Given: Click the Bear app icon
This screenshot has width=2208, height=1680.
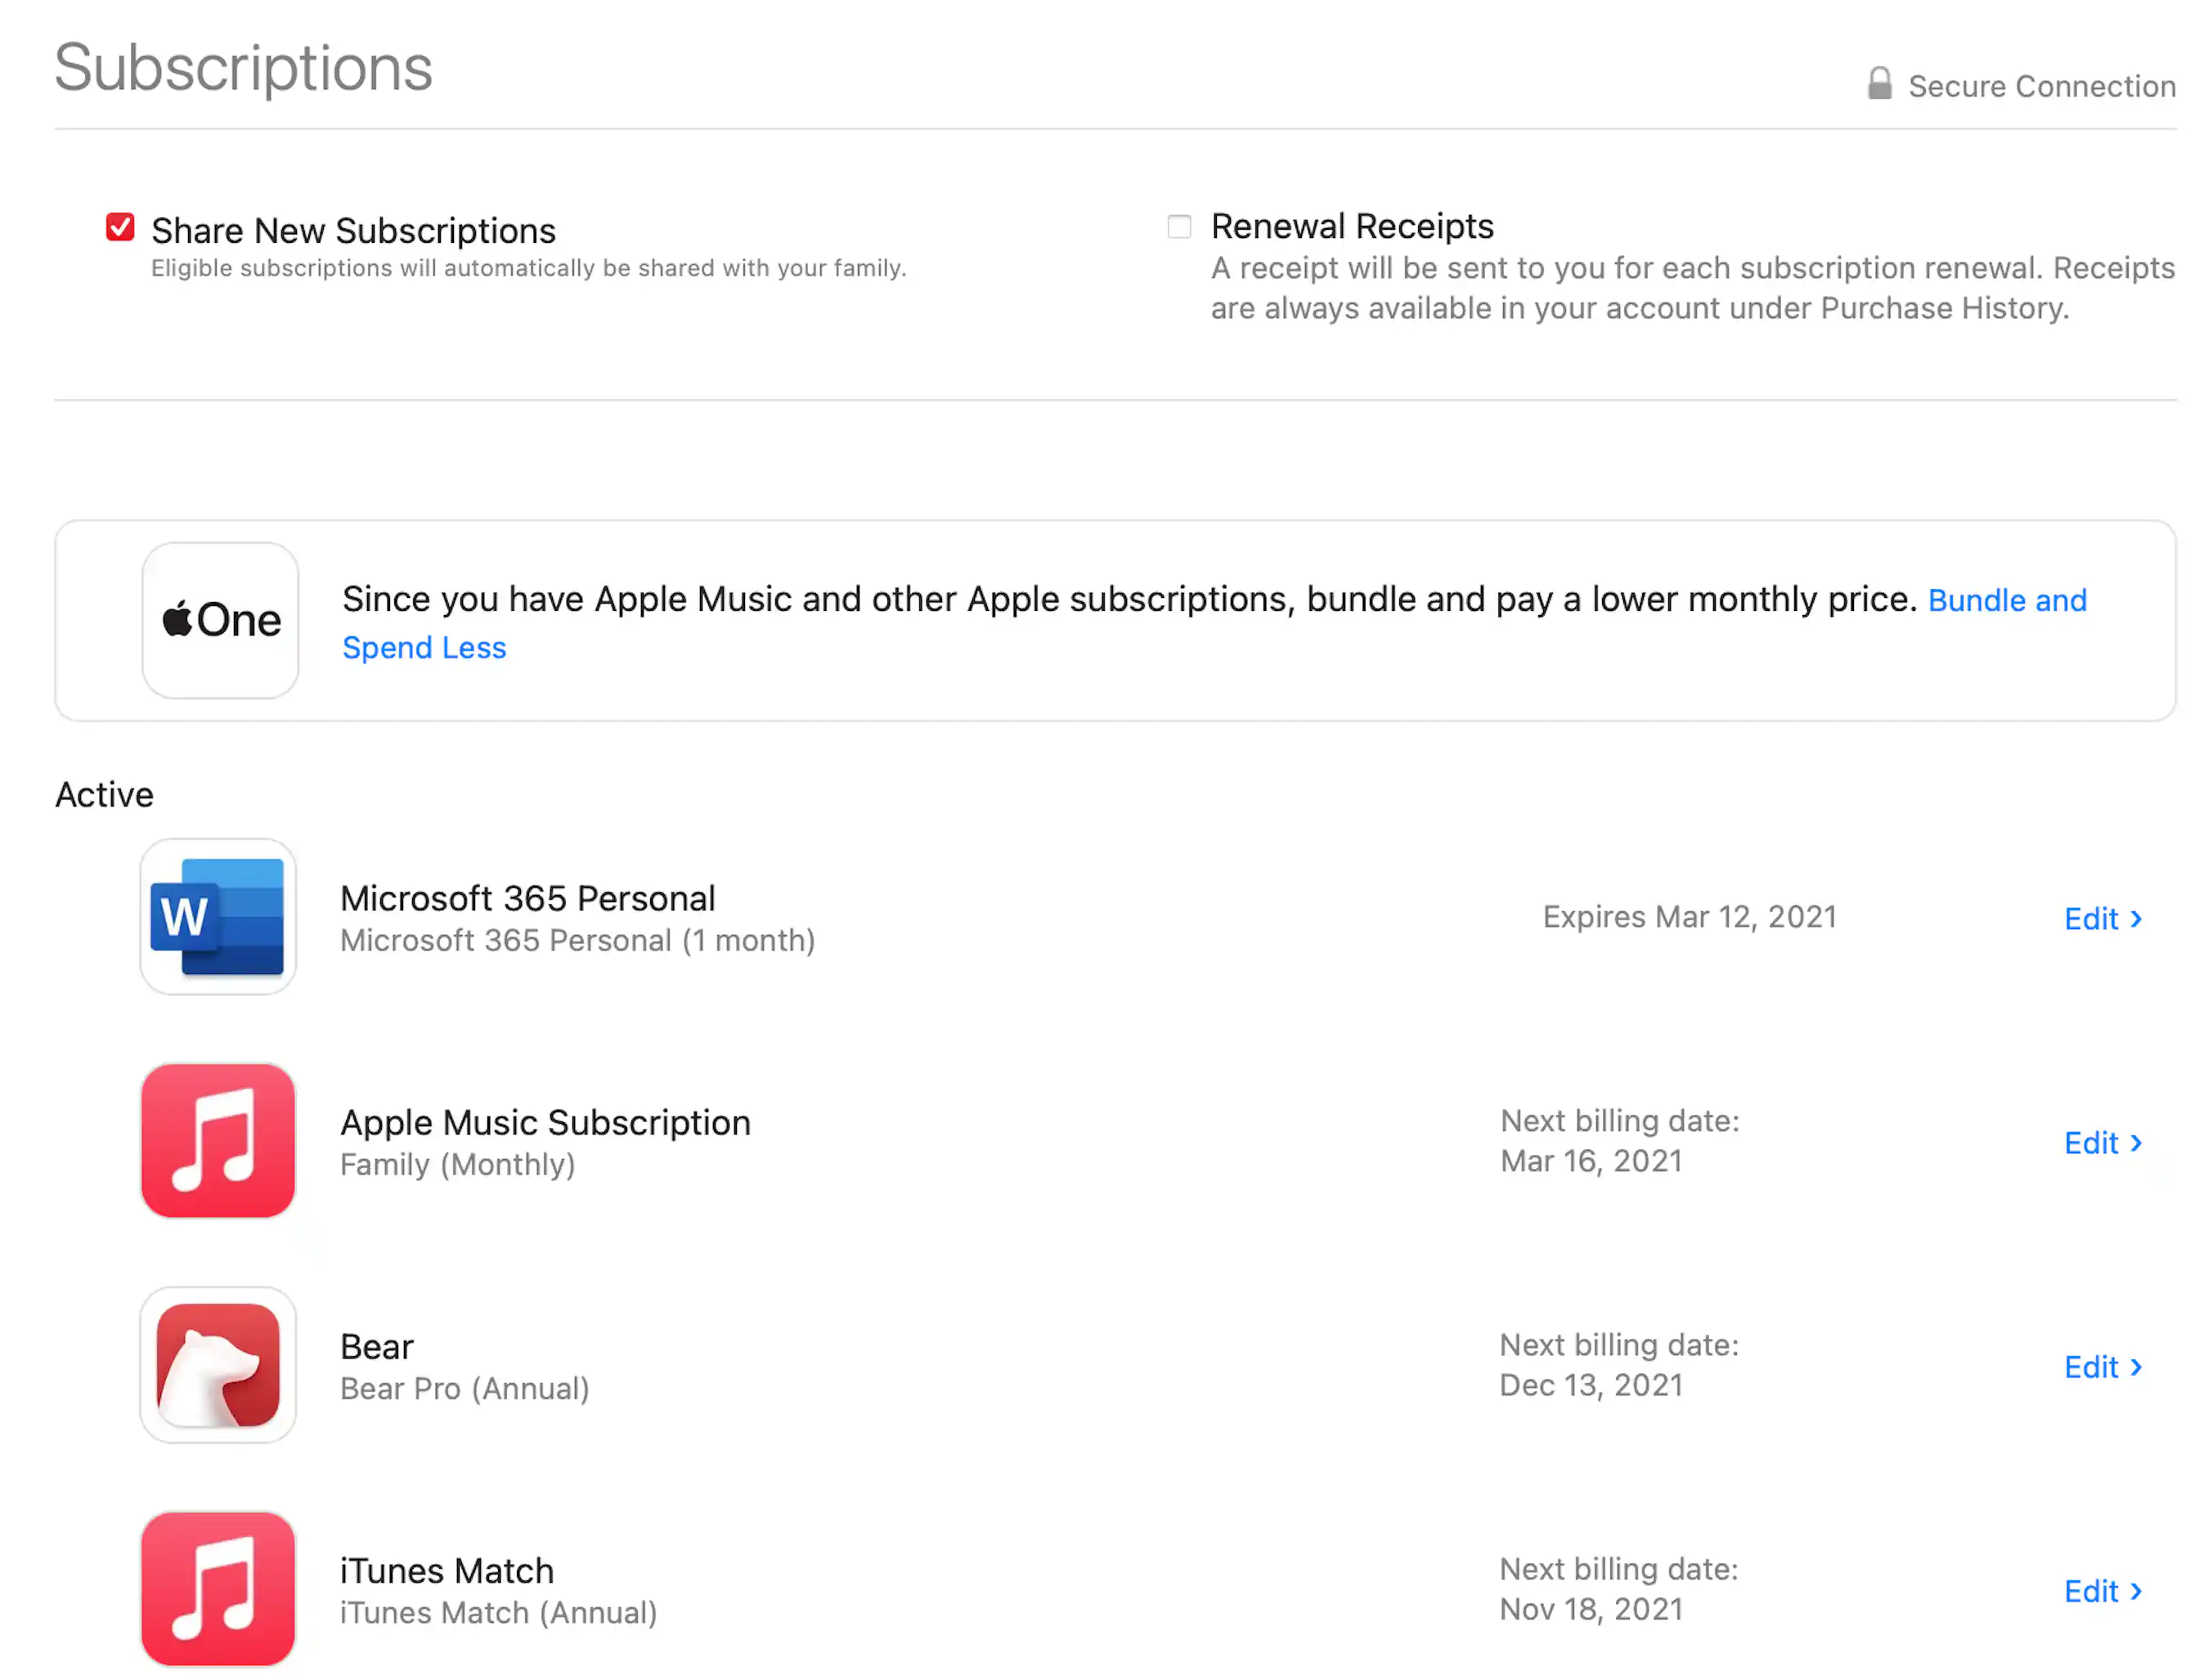Looking at the screenshot, I should pos(218,1365).
